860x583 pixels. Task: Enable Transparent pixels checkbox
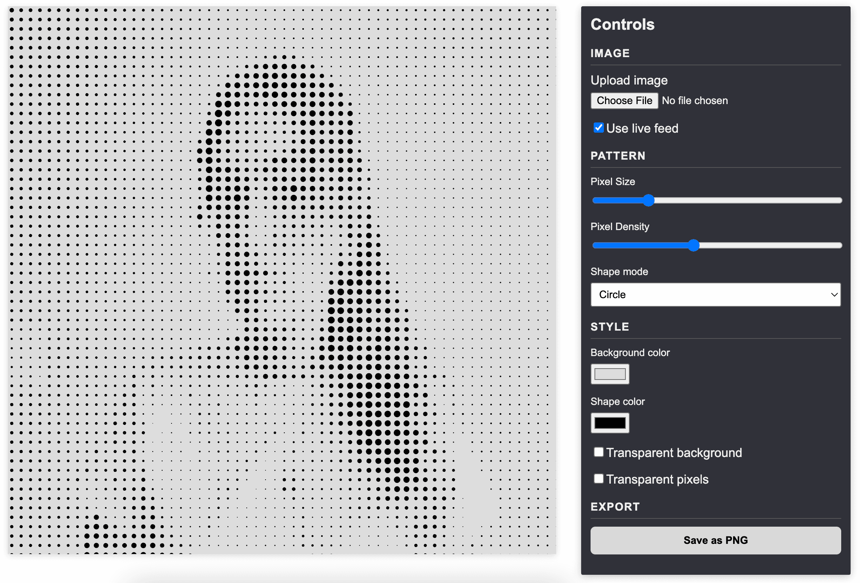(x=598, y=479)
